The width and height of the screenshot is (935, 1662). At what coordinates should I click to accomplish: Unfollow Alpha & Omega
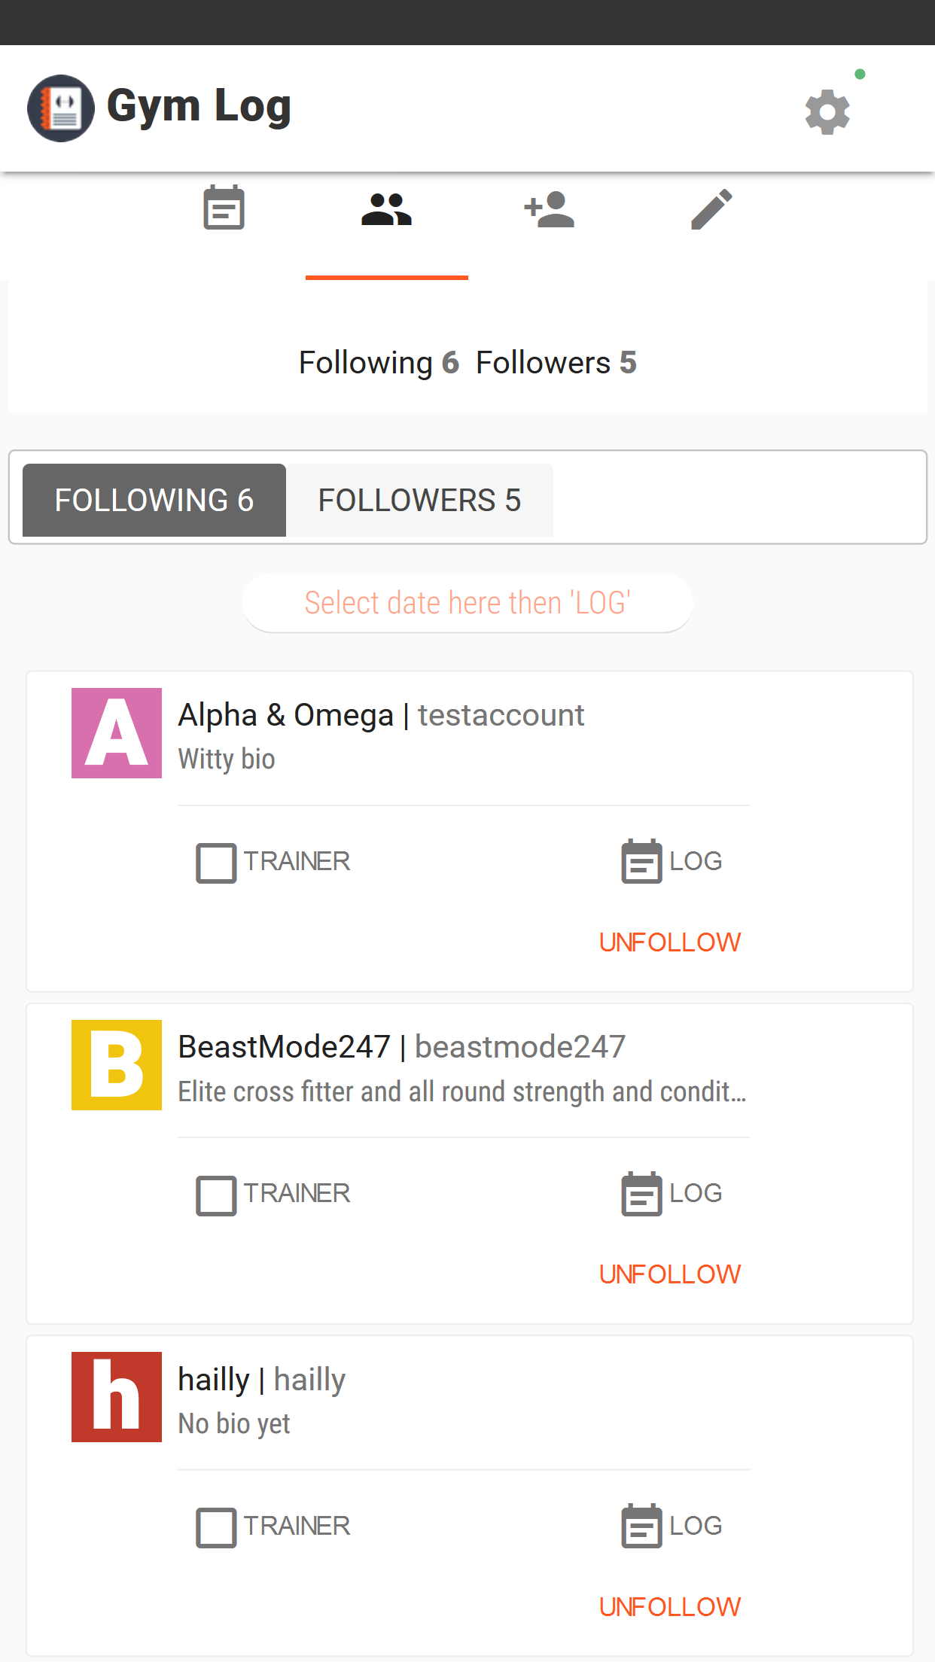[x=670, y=942]
